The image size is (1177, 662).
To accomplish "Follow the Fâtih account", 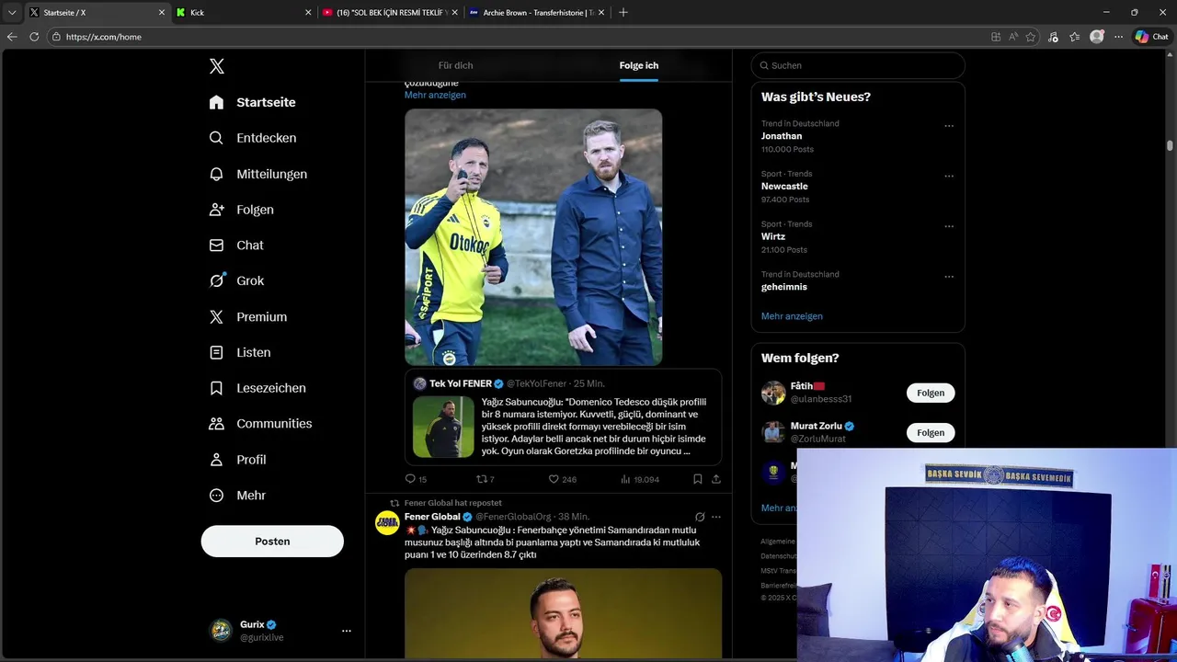I will tap(931, 393).
